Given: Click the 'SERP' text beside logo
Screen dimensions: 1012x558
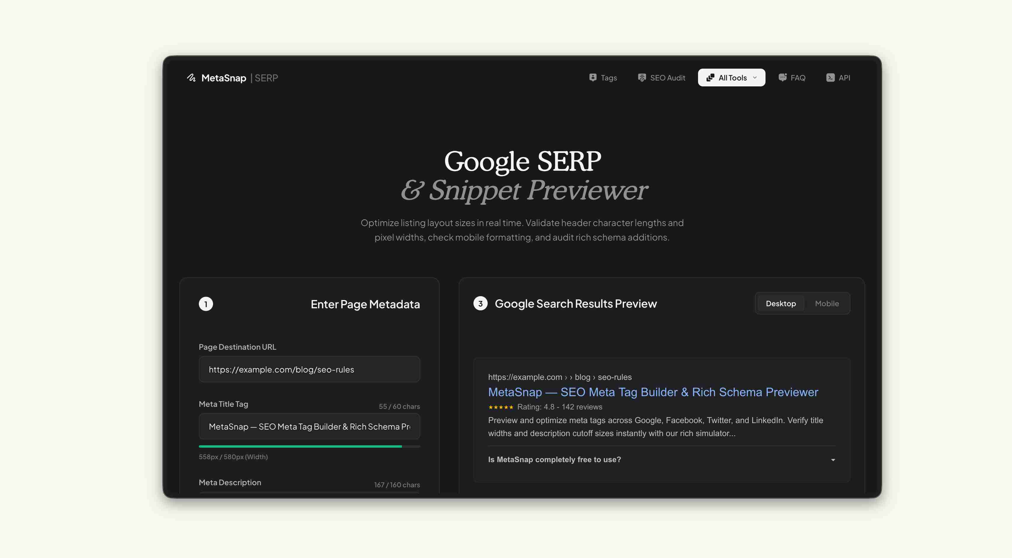Looking at the screenshot, I should (266, 78).
